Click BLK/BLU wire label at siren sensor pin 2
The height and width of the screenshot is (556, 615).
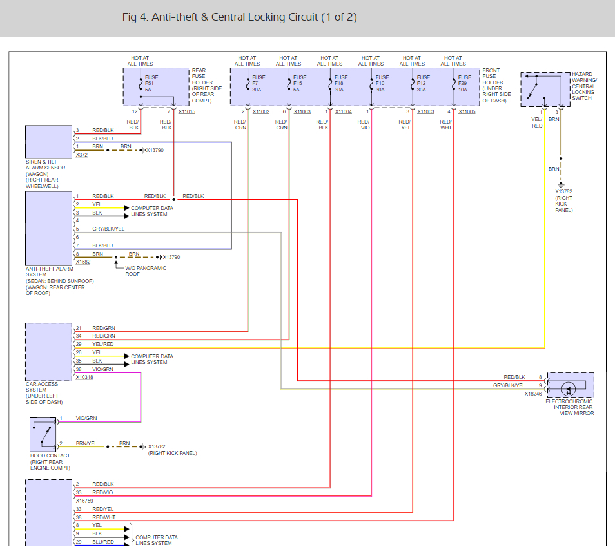pos(102,139)
